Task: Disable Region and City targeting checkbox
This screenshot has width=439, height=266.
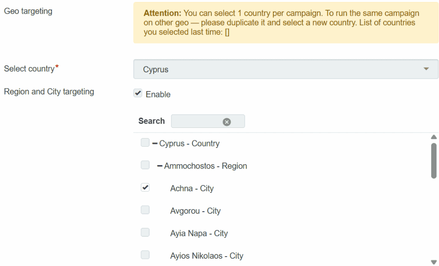Action: point(138,94)
